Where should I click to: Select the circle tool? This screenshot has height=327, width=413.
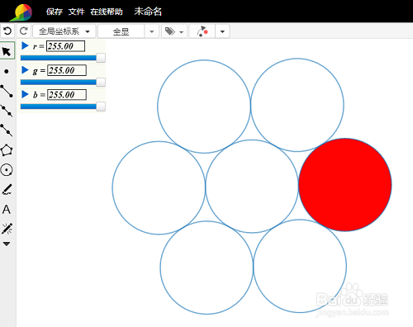pos(7,170)
